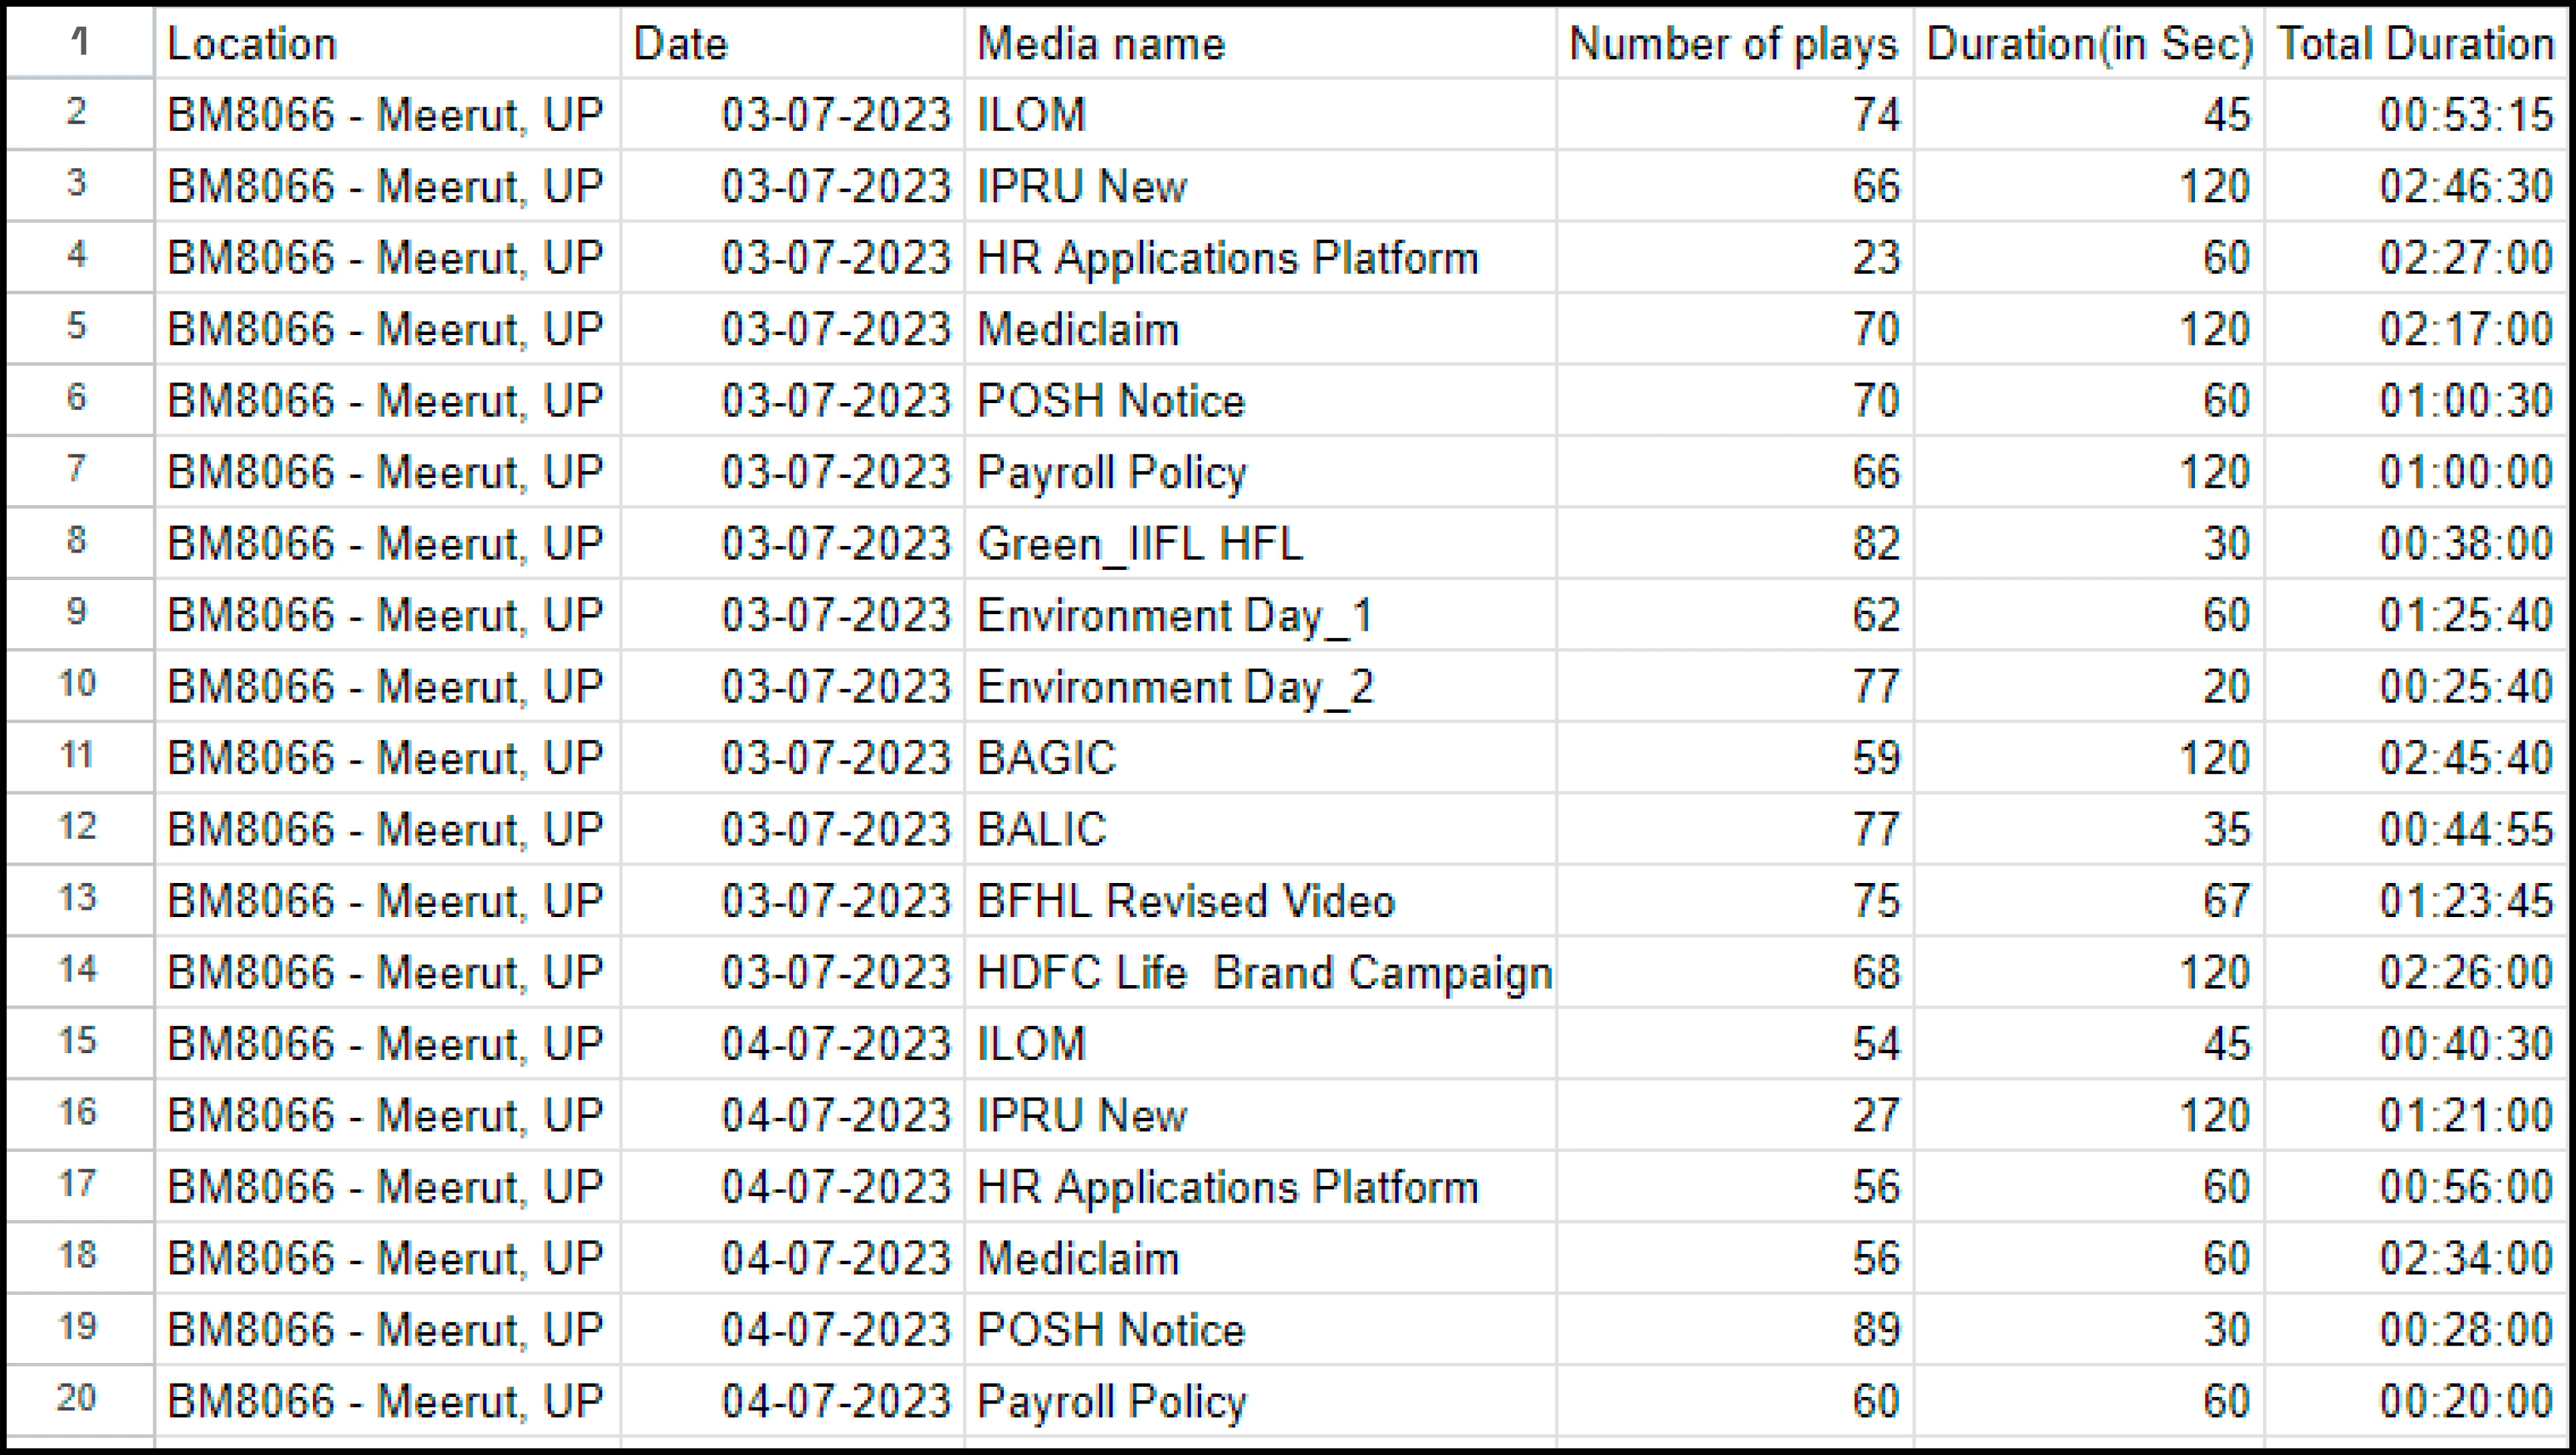
Task: Select total duration 01:00:00
Action: pos(2416,472)
